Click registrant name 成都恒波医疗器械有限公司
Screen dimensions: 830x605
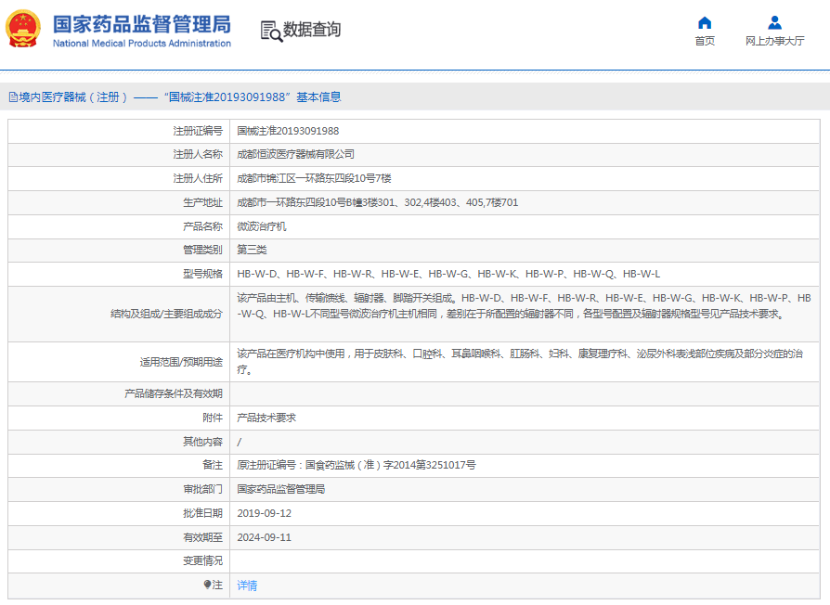click(x=295, y=154)
